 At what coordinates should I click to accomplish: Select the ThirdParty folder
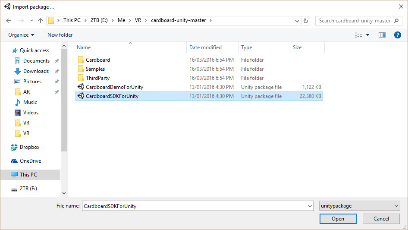point(97,78)
